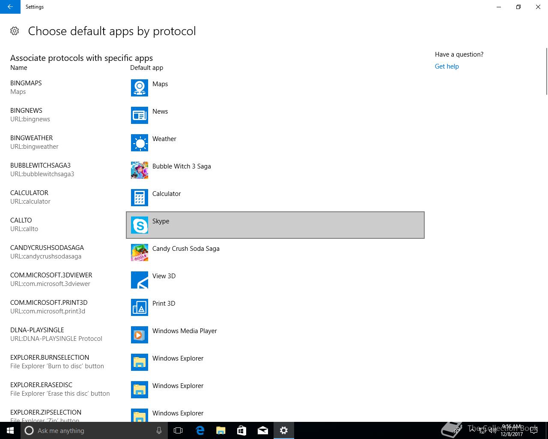The height and width of the screenshot is (439, 548).
Task: Click the Candy Crush Soda Saga label
Action: pyautogui.click(x=186, y=249)
